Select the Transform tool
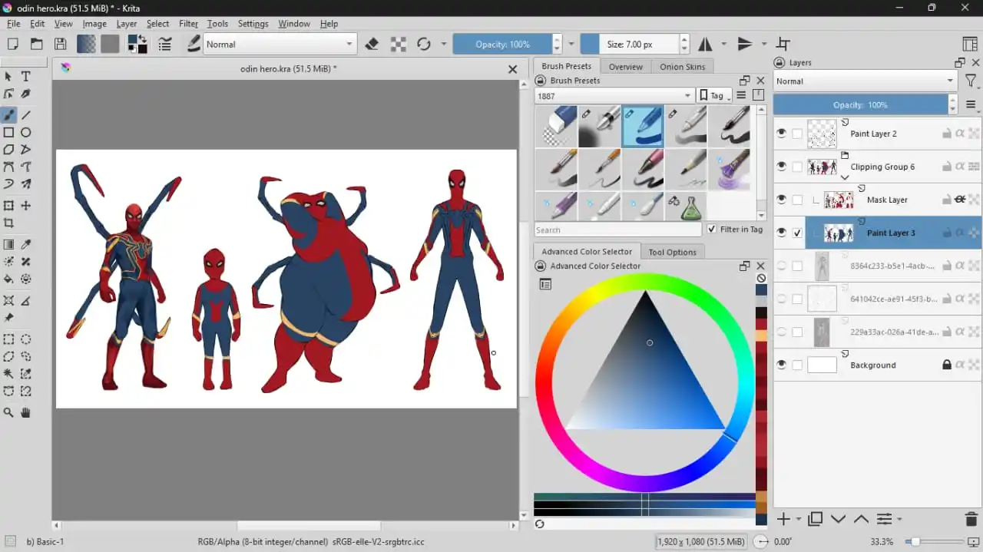Viewport: 983px width, 552px height. pos(9,206)
